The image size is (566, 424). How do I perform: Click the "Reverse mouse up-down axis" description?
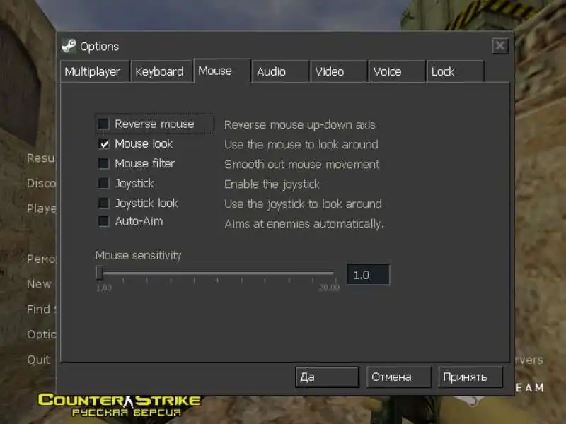[299, 125]
